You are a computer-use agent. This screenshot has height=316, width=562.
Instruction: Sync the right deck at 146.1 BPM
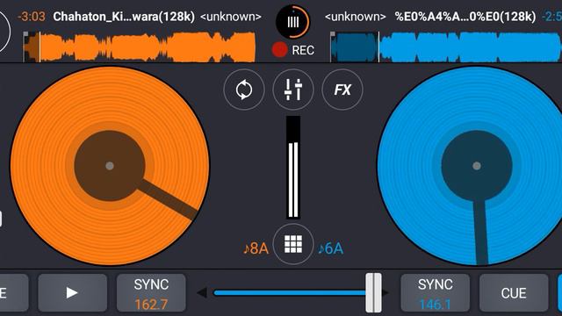point(436,292)
